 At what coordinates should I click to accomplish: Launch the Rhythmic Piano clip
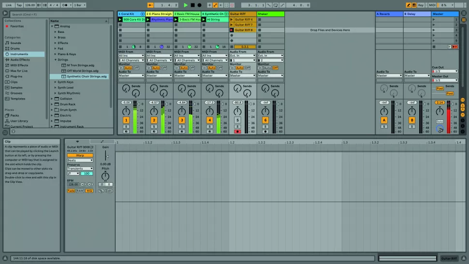point(148,19)
